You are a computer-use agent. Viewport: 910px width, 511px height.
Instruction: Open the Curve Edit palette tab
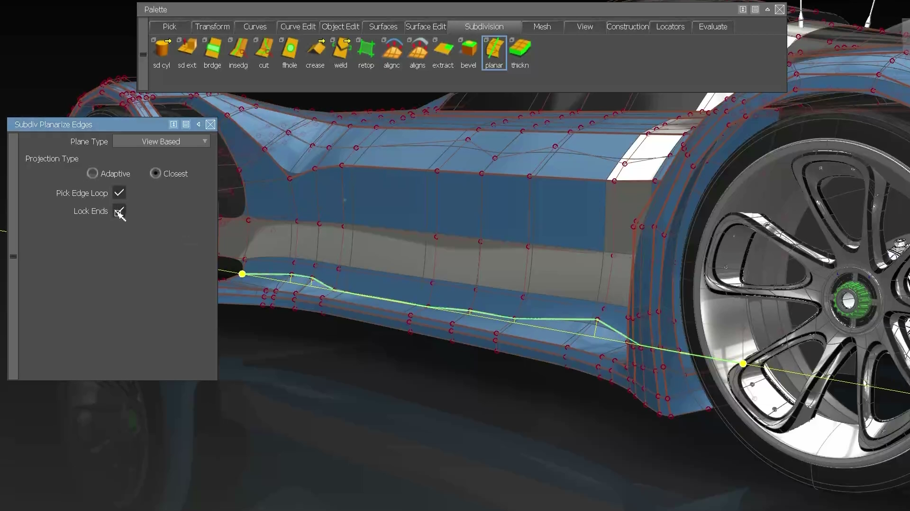tap(298, 27)
